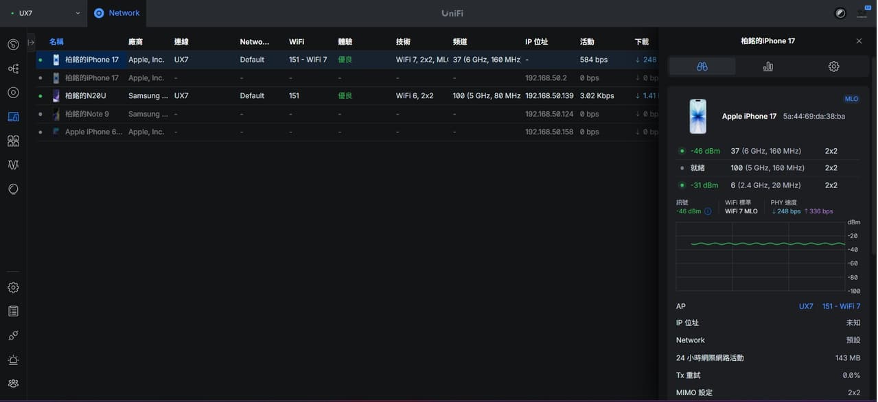Select the Network application tab

click(117, 13)
